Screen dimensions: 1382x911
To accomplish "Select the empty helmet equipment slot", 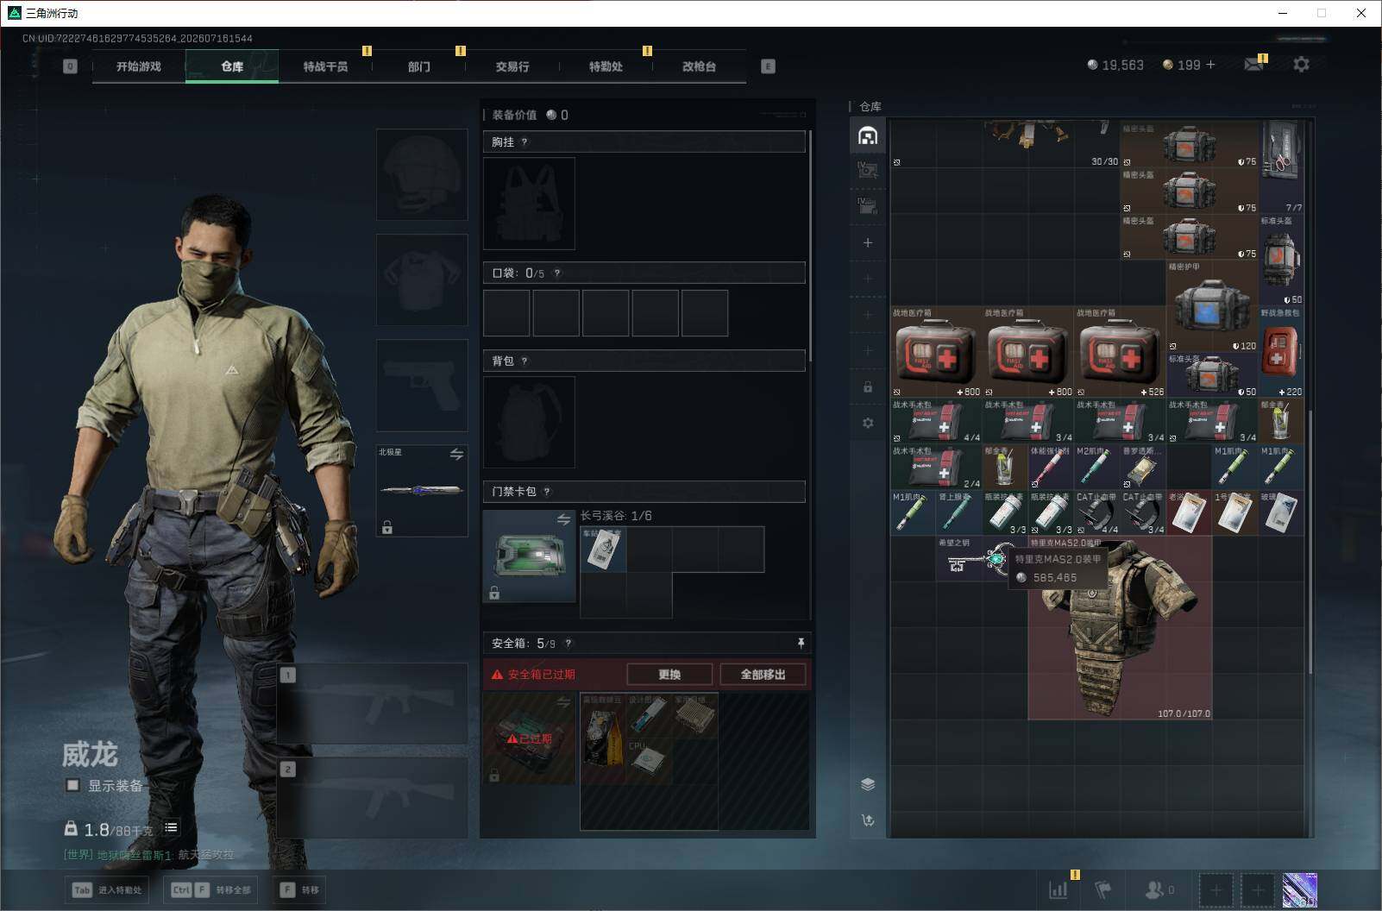I will 422,174.
